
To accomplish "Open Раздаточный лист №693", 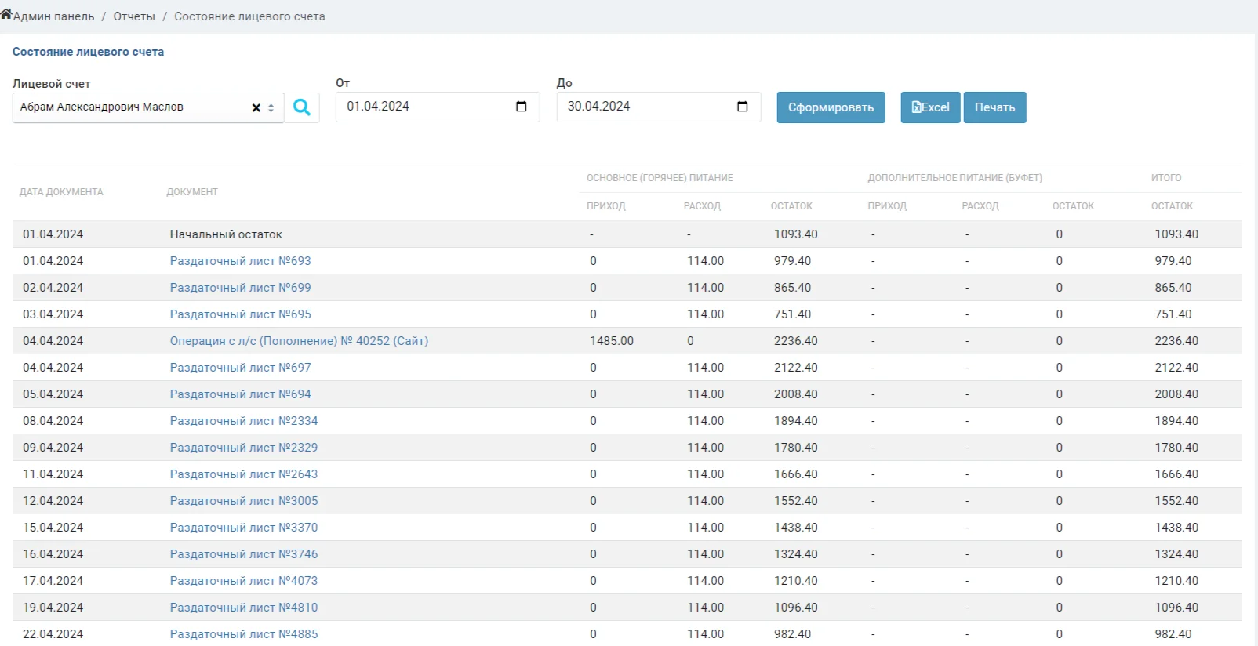I will [x=240, y=261].
